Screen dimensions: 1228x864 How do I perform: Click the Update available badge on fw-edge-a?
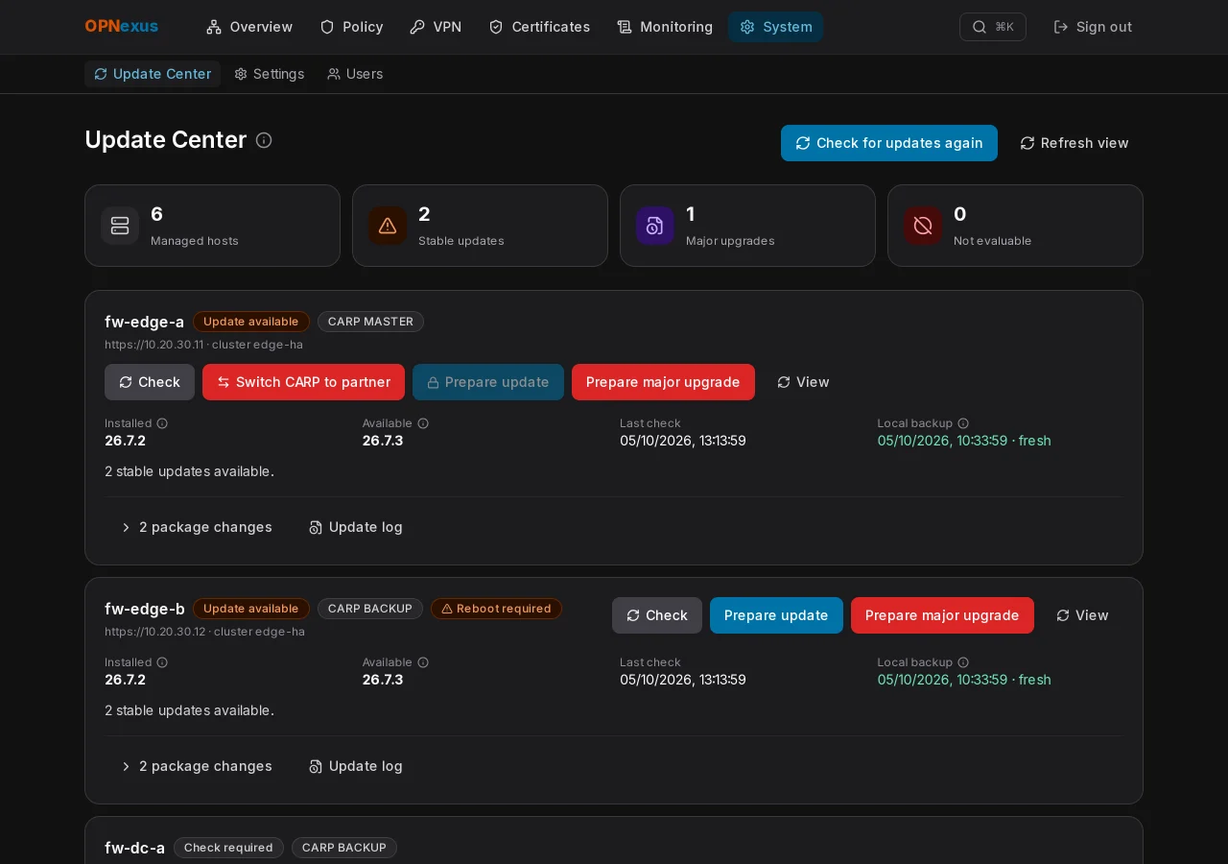[251, 322]
